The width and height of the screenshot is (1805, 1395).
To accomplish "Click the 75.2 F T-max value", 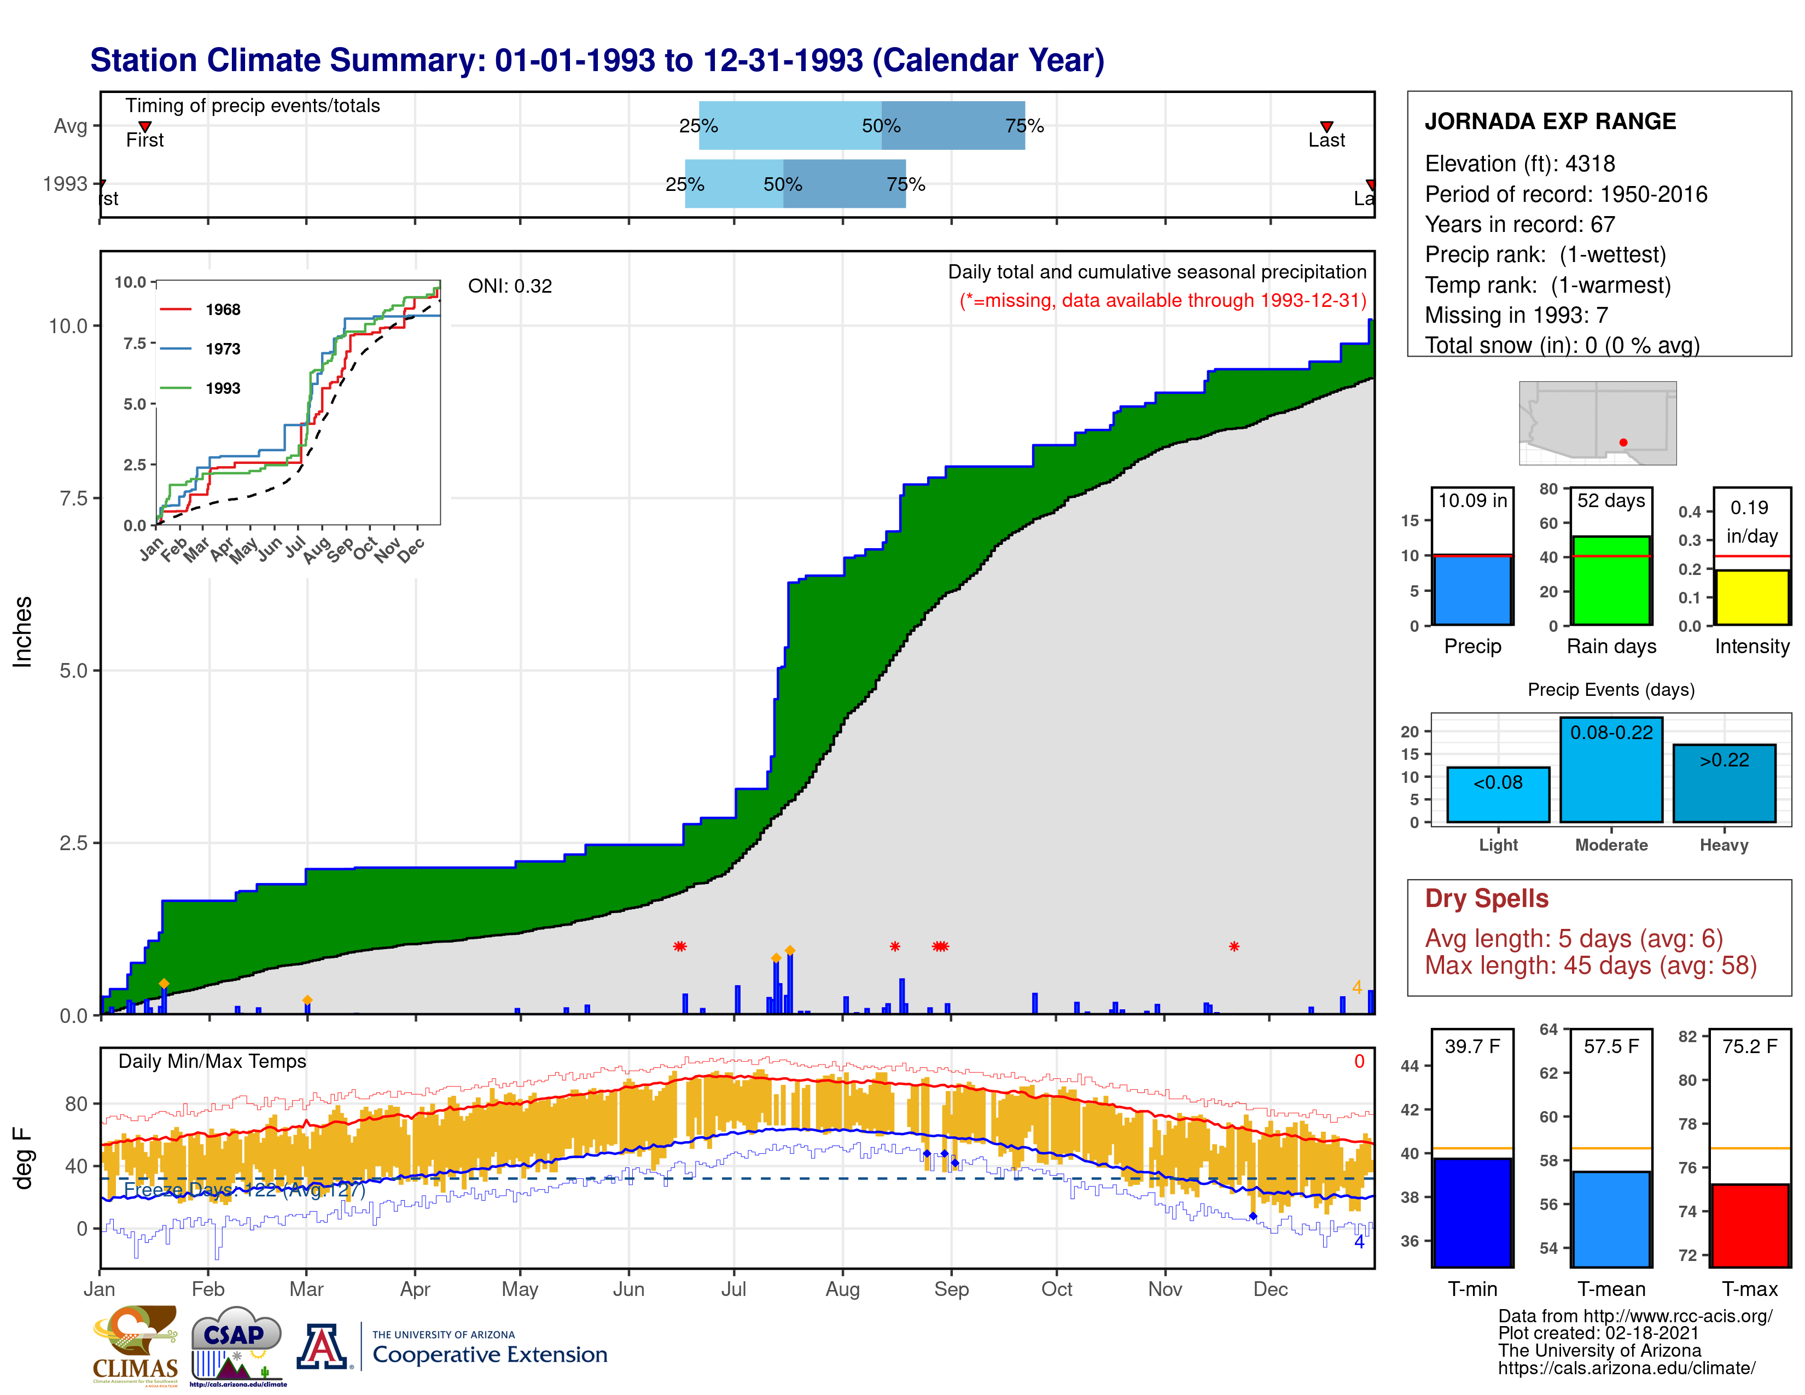I will (1750, 1046).
